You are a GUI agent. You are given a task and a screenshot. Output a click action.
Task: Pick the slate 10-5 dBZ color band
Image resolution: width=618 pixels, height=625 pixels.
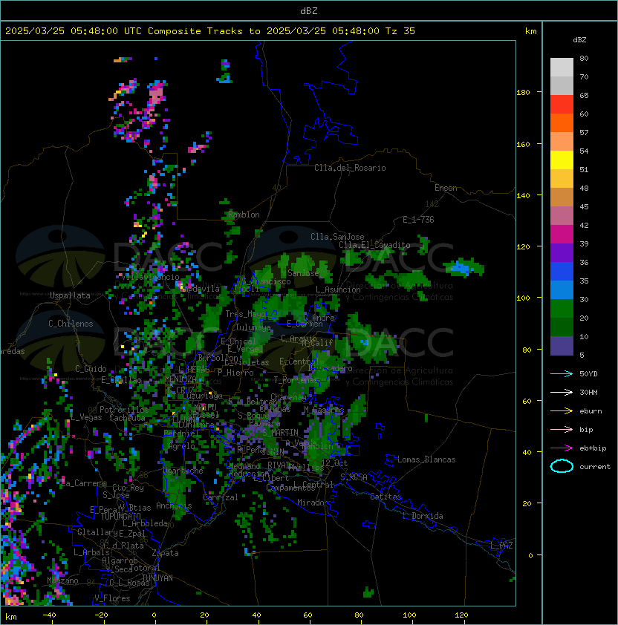[x=562, y=346]
